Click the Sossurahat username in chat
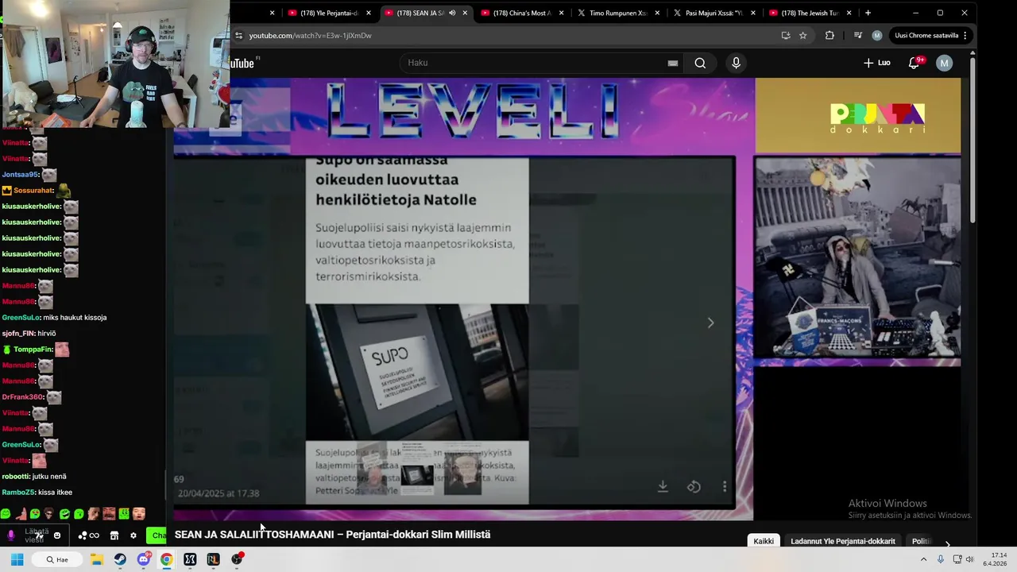This screenshot has width=1017, height=572. click(x=33, y=191)
